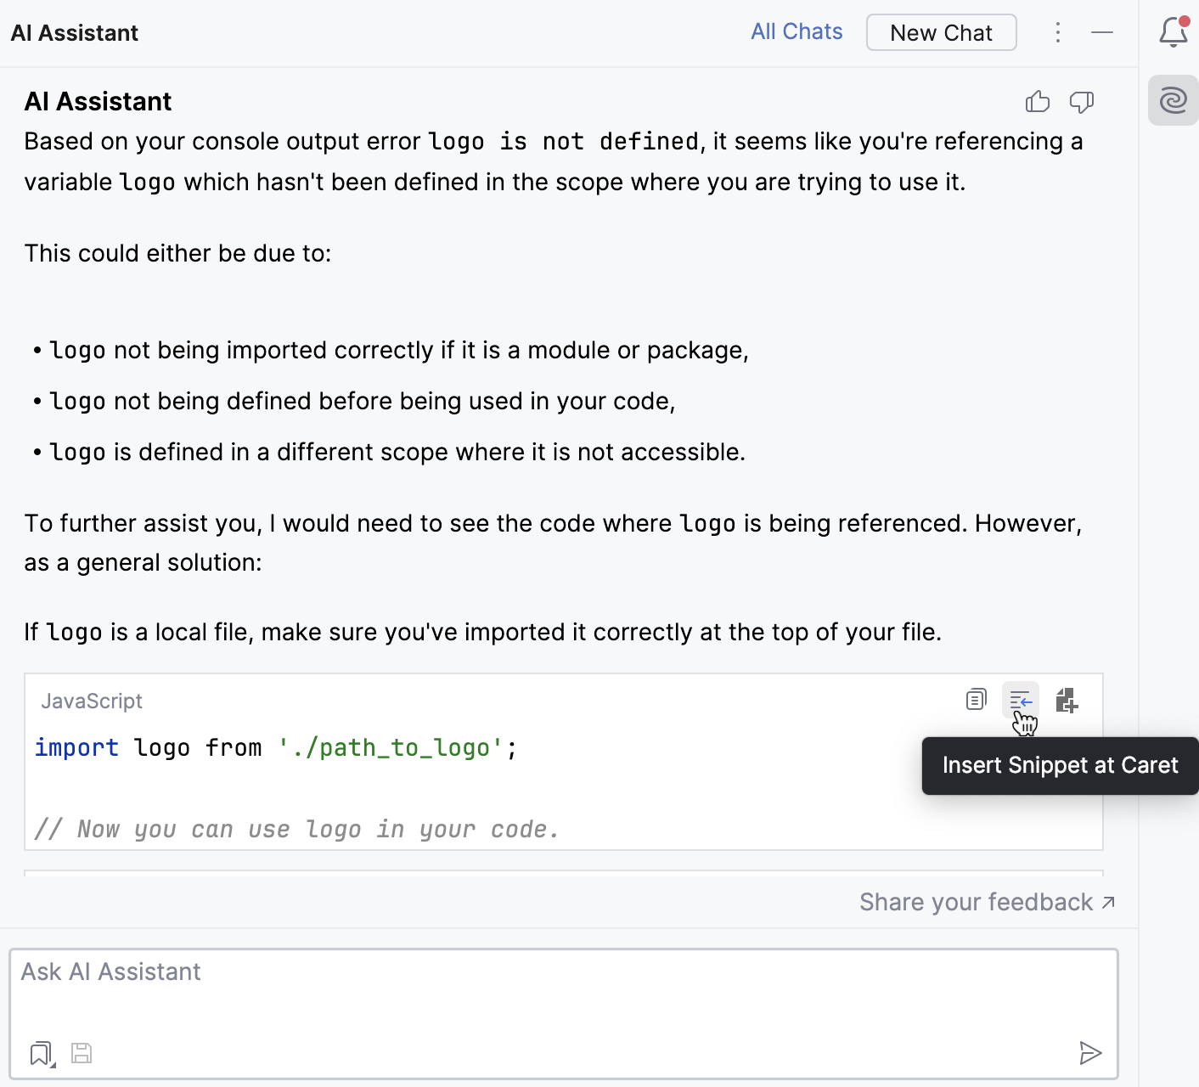Viewport: 1199px width, 1087px height.
Task: Open the three-dot options menu
Action: coord(1057,32)
